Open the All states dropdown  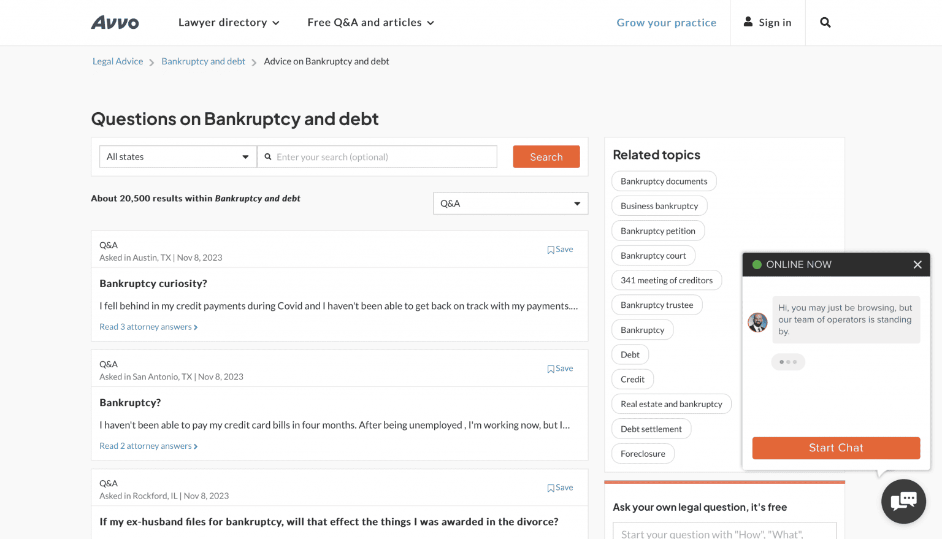[178, 157]
